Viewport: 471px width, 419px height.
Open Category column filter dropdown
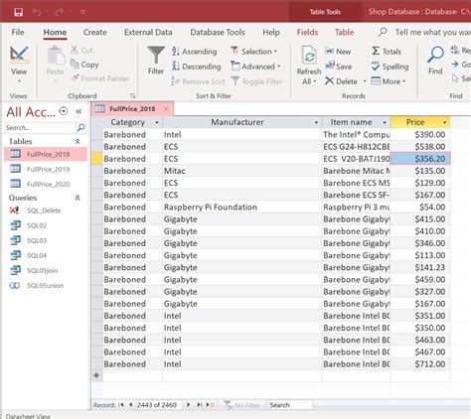(157, 122)
